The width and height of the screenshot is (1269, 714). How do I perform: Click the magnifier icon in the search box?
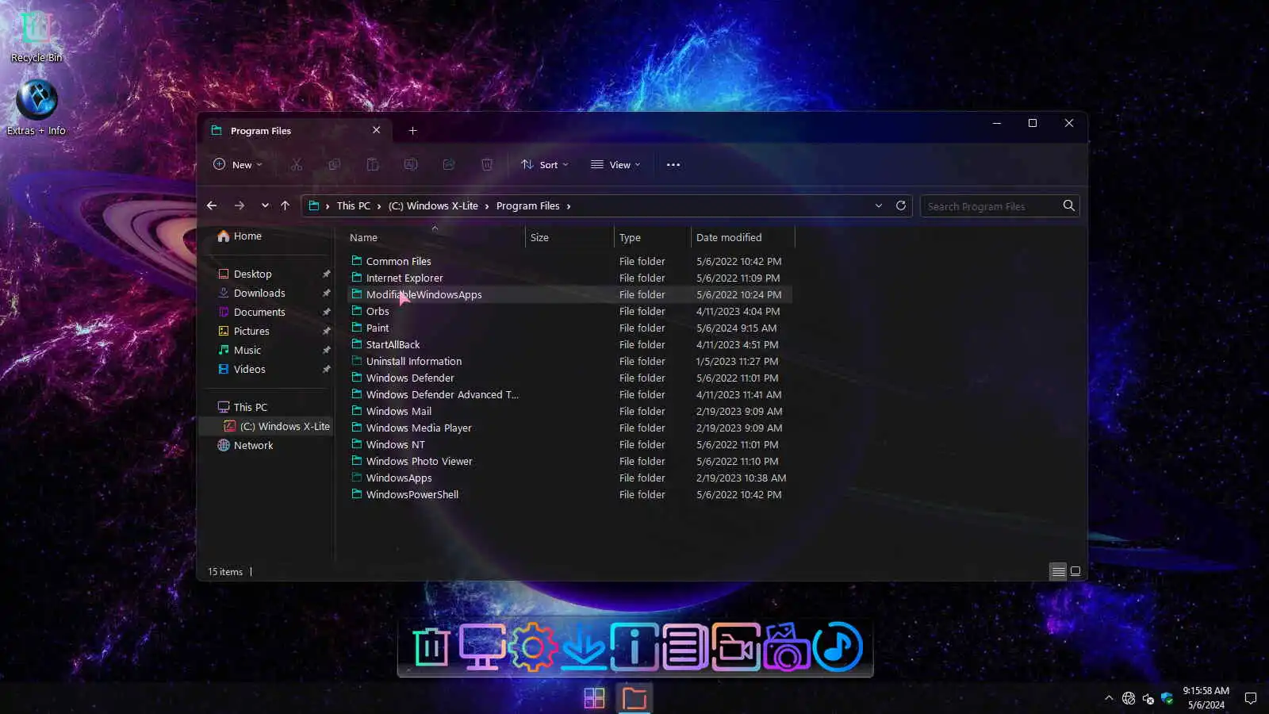pos(1069,205)
